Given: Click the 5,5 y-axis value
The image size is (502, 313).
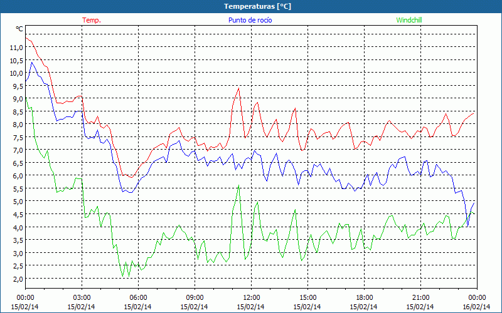Looking at the screenshot, I should tap(18, 189).
